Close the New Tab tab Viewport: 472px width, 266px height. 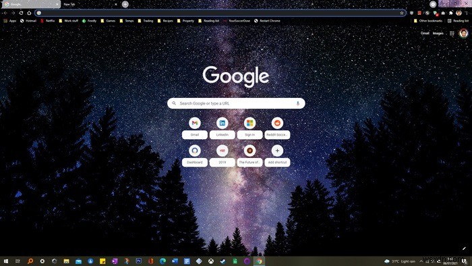116,4
